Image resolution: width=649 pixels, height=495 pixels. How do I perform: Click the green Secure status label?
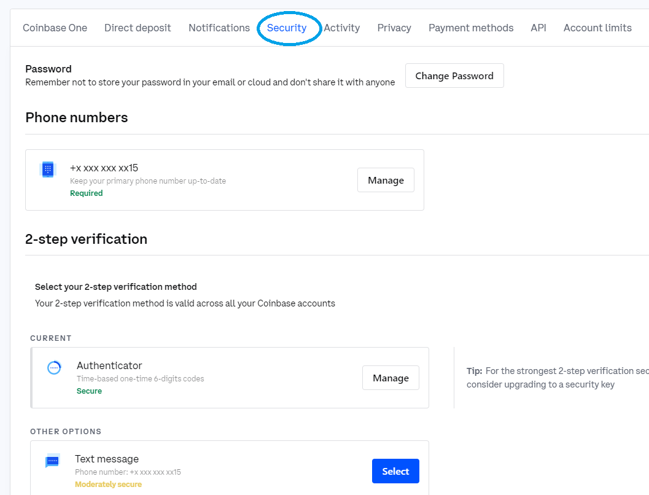[89, 391]
